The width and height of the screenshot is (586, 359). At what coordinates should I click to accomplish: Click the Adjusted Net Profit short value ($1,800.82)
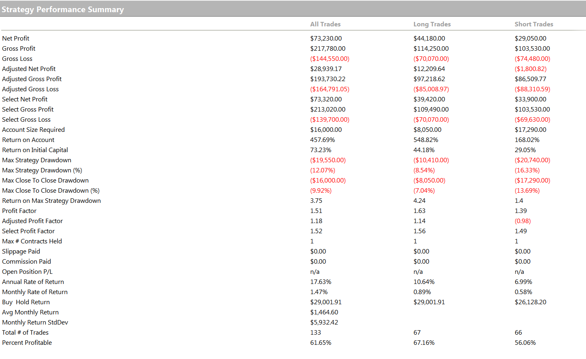coord(531,69)
